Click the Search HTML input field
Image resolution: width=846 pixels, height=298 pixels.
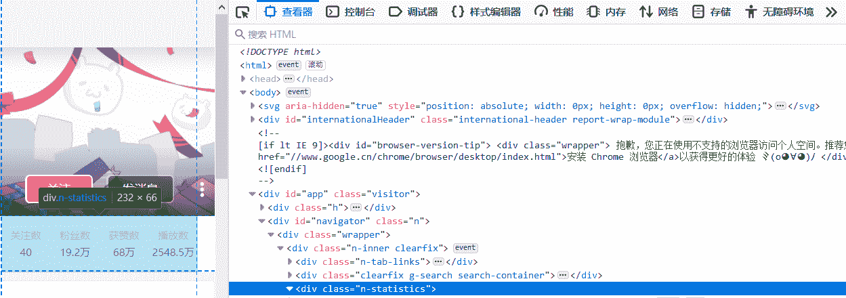pyautogui.click(x=474, y=35)
